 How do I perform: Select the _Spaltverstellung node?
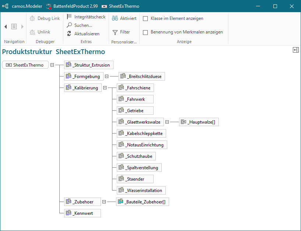coord(139,167)
